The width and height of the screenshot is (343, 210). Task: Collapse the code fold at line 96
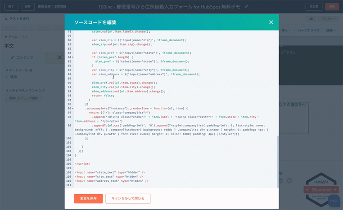point(73,109)
